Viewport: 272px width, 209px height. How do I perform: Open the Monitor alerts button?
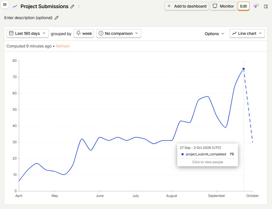point(223,6)
